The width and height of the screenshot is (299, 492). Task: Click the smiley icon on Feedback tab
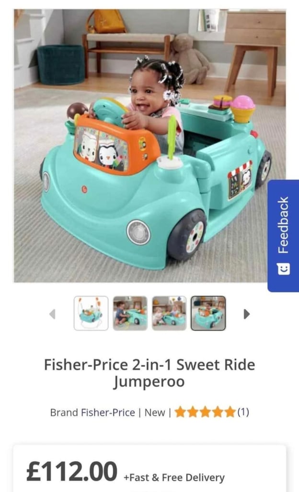coord(283,269)
